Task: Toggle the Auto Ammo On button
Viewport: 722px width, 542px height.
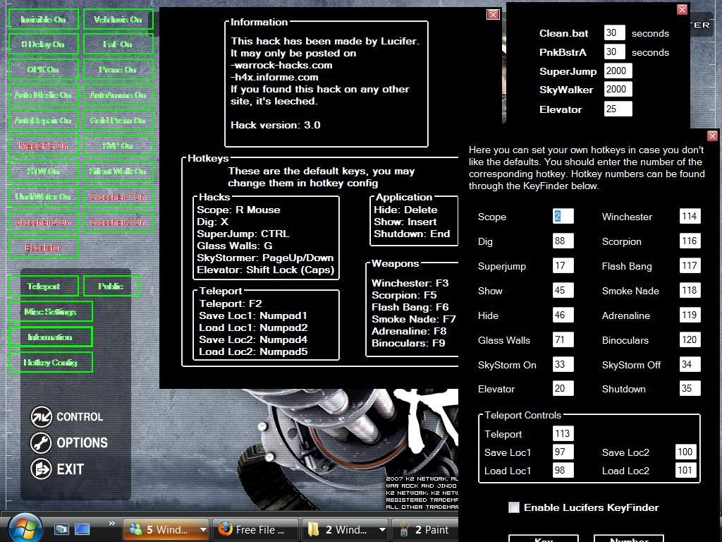Action: pos(118,95)
